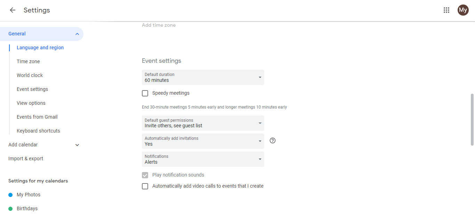The image size is (475, 214).
Task: Open View options section
Action: [x=31, y=103]
